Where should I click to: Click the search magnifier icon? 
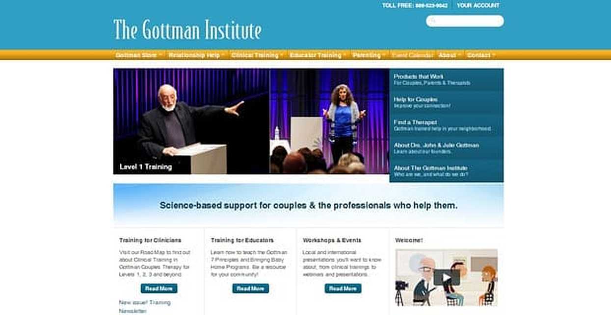(432, 21)
